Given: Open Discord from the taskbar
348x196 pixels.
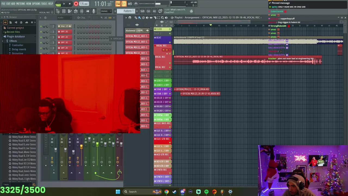Looking at the screenshot, I should (182, 192).
